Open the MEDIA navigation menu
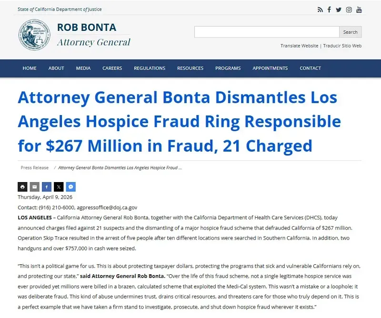 point(83,68)
